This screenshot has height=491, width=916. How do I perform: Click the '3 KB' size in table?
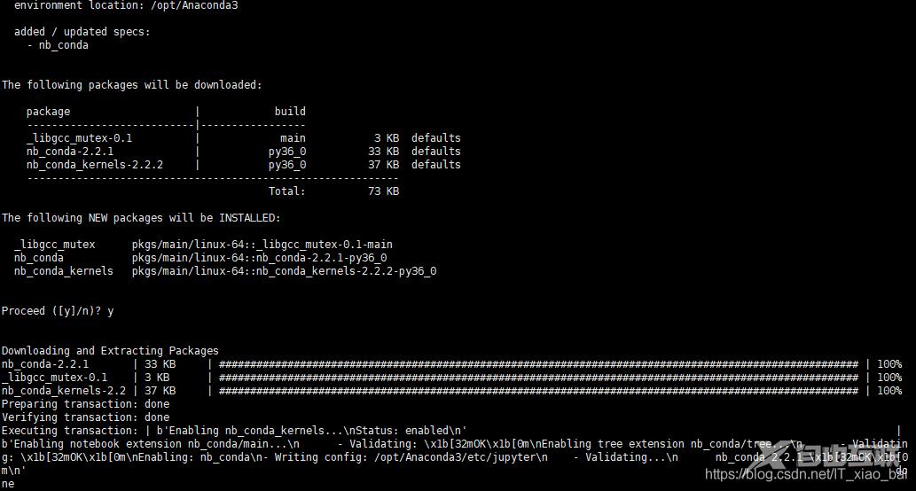click(x=386, y=137)
